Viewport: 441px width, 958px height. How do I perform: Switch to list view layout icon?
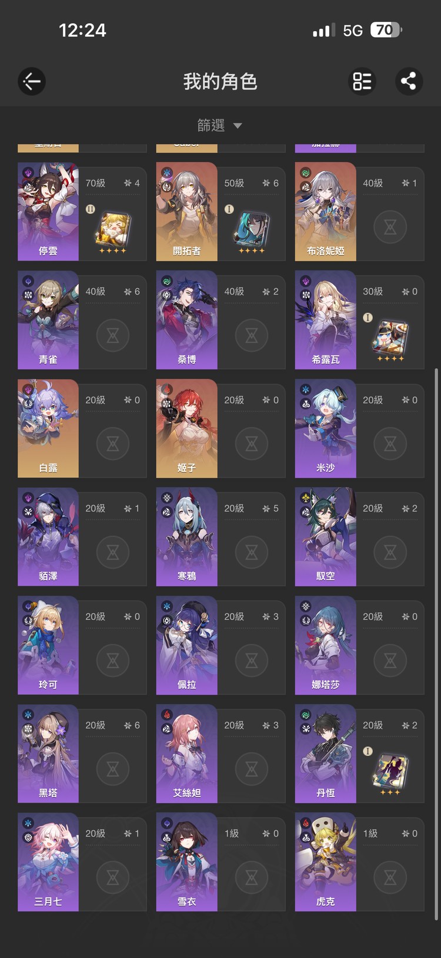click(x=362, y=81)
